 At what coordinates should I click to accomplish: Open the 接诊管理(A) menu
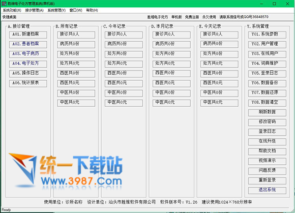click(x=34, y=10)
